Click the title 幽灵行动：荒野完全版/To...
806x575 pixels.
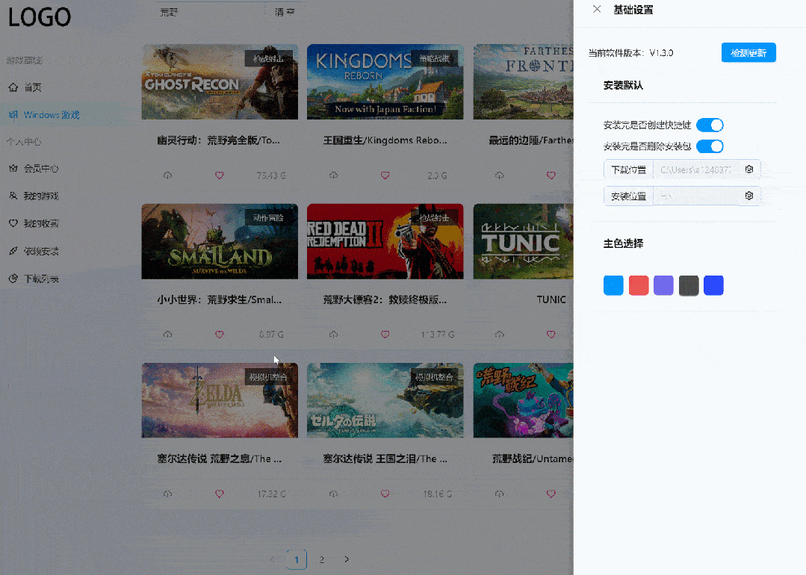click(218, 140)
